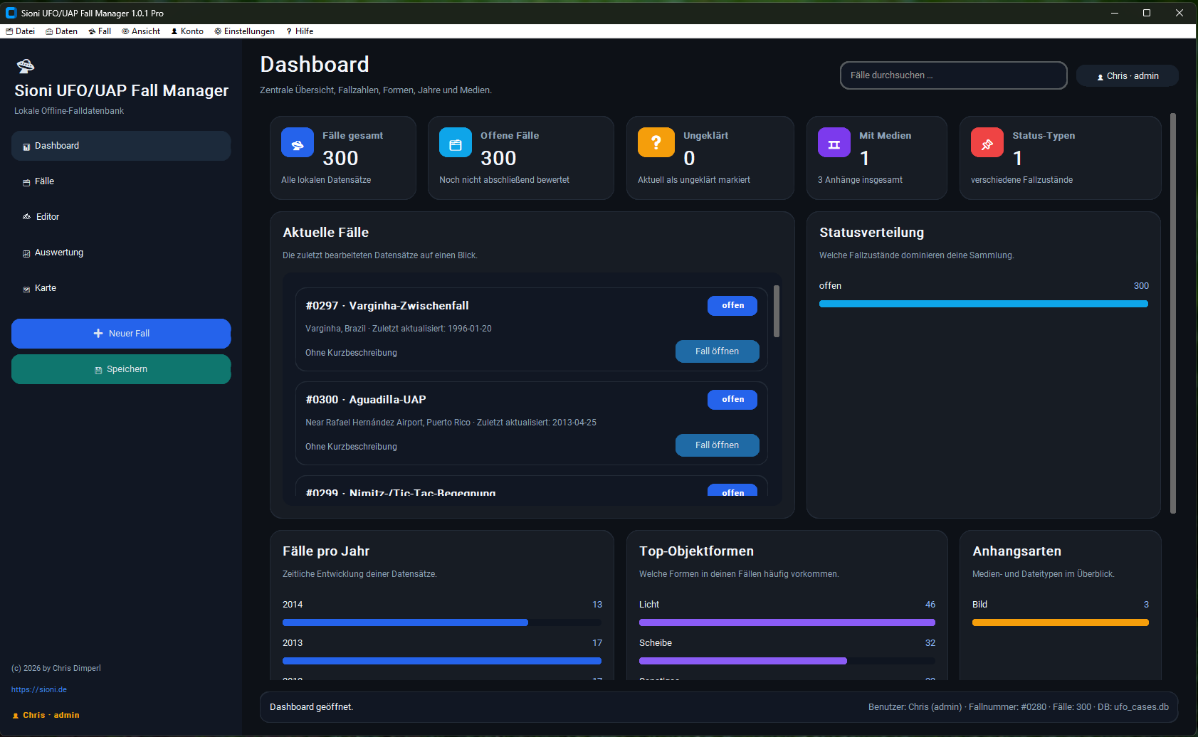The image size is (1198, 737).
Task: Switch to the Editor section
Action: (48, 216)
